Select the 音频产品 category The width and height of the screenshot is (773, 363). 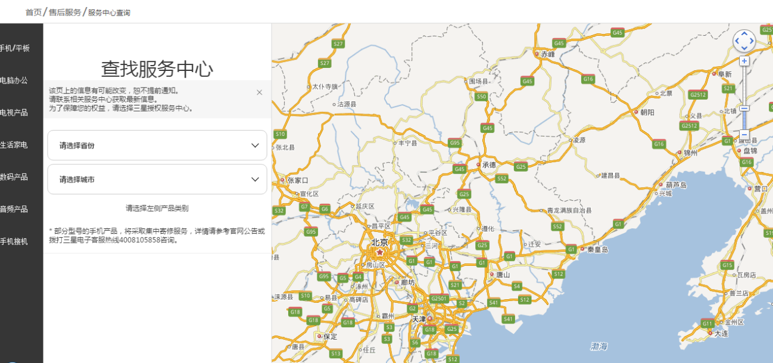(13, 209)
